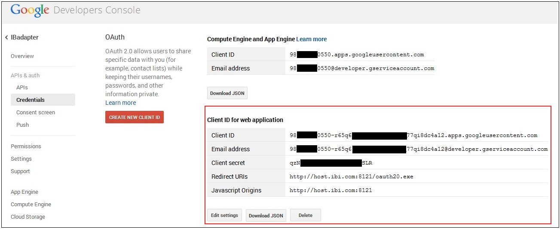The image size is (560, 229).
Task: Delete the web application client ID
Action: (x=306, y=215)
